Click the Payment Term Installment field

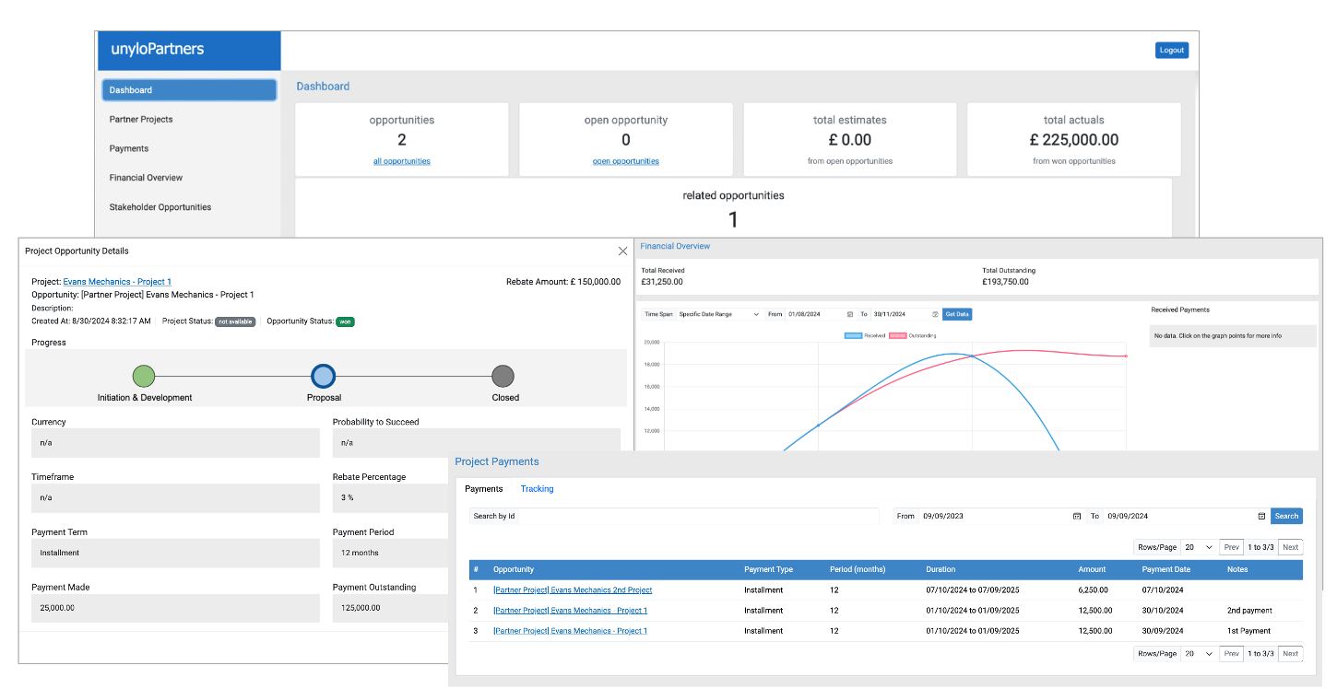[x=175, y=553]
